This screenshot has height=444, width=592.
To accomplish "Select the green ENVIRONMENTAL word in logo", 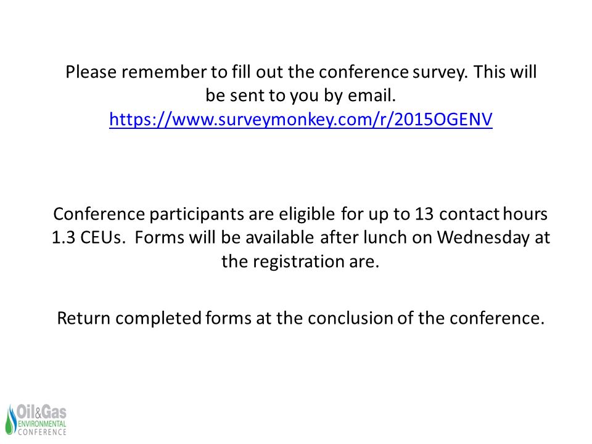I will coord(42,424).
